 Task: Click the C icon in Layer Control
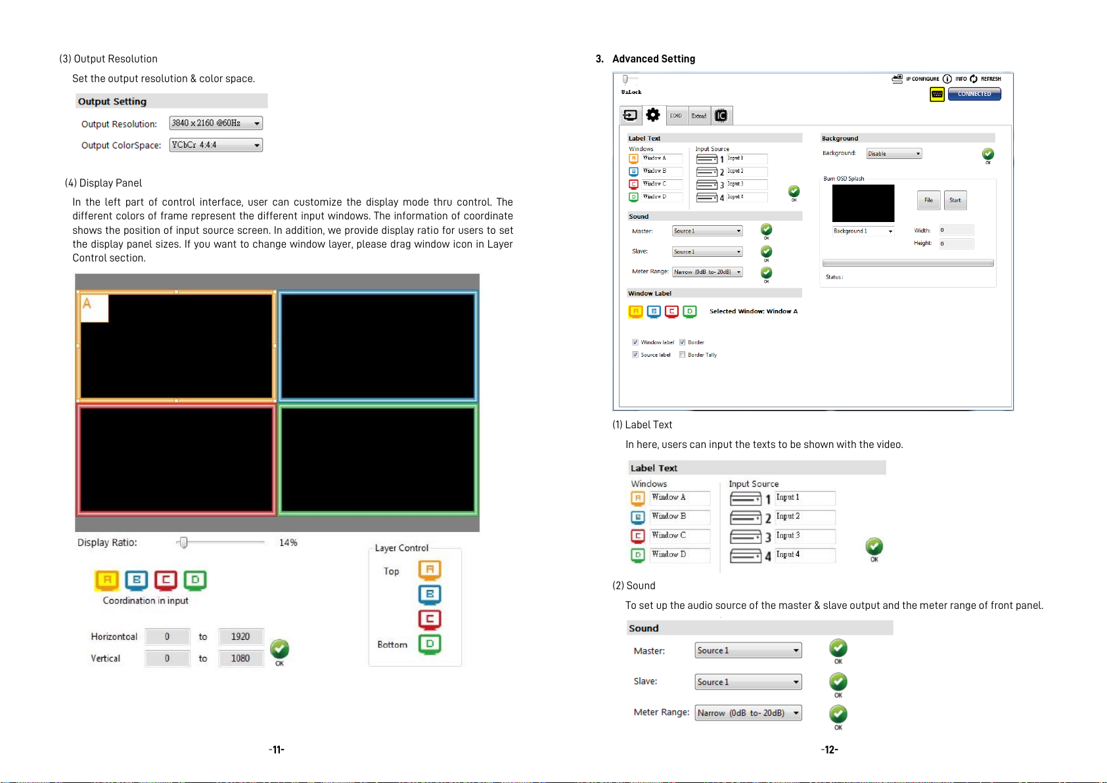430,619
